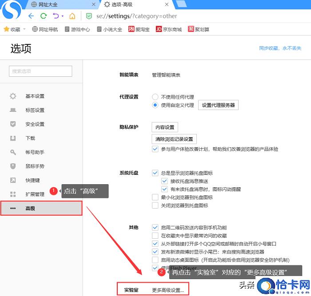Viewport: 311px width, 296px height.
Task: Click the purple undo restore-tab icon
Action: pos(56,16)
